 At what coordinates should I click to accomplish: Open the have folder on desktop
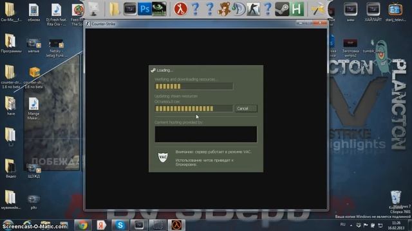click(x=10, y=106)
